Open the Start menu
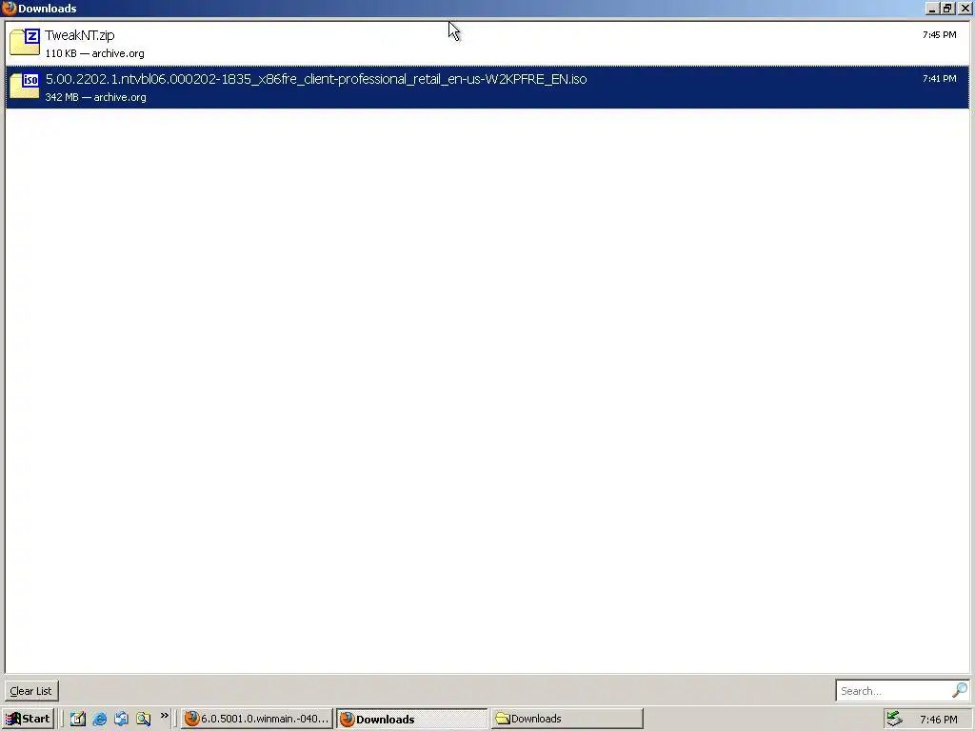This screenshot has width=975, height=731. click(28, 719)
